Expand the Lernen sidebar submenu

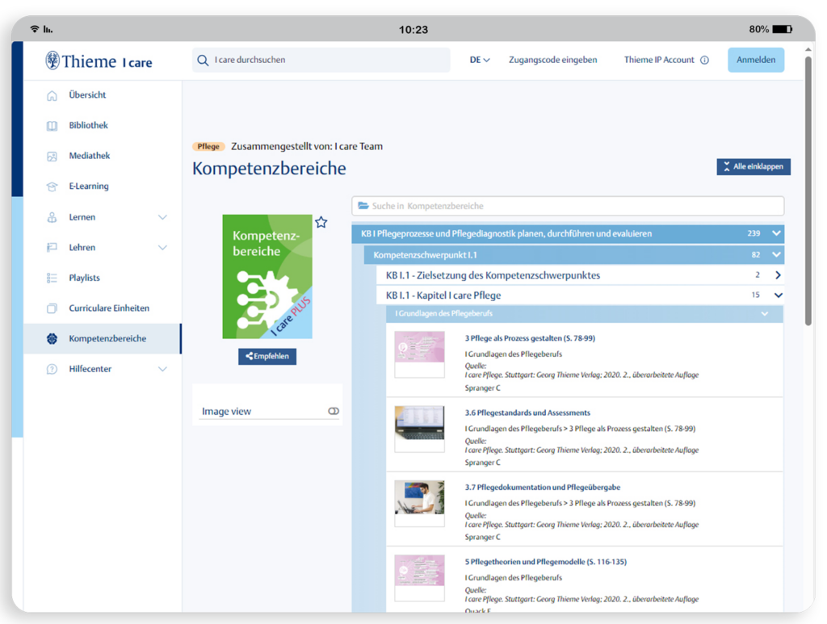[162, 217]
